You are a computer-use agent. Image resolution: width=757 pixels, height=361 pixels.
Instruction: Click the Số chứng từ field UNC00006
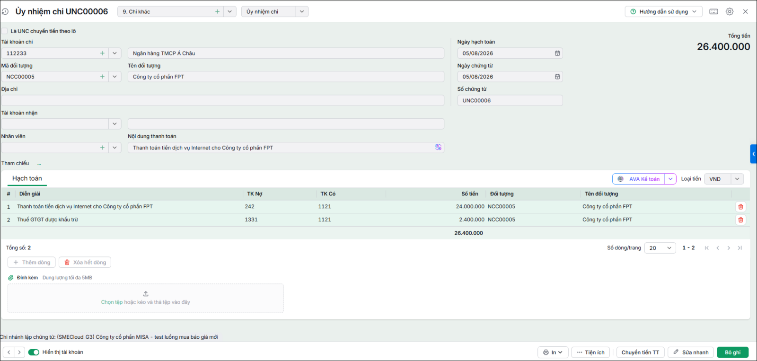coord(510,100)
